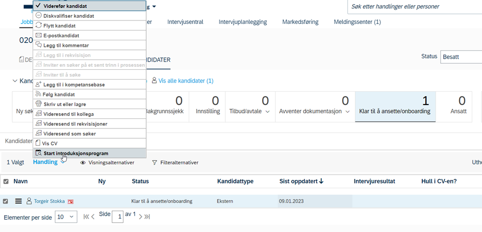Open Meldingssenter (1) tab
The image size is (482, 232).
(357, 22)
